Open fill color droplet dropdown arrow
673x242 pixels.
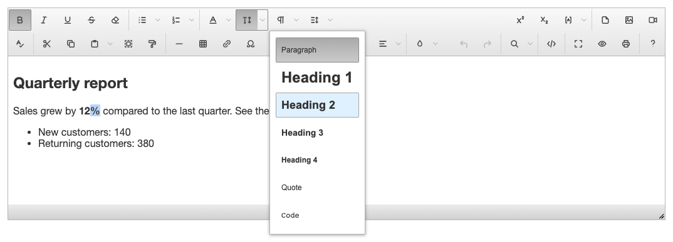436,44
